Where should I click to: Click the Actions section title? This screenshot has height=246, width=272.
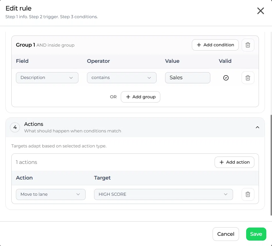point(34,124)
